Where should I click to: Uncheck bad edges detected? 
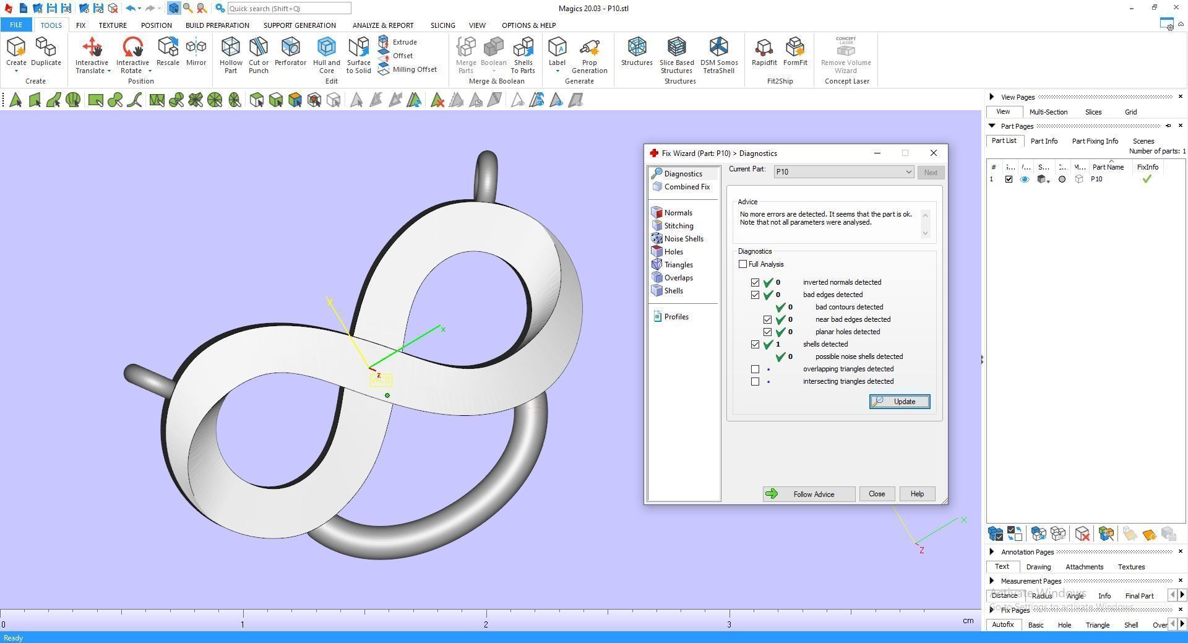click(x=755, y=295)
